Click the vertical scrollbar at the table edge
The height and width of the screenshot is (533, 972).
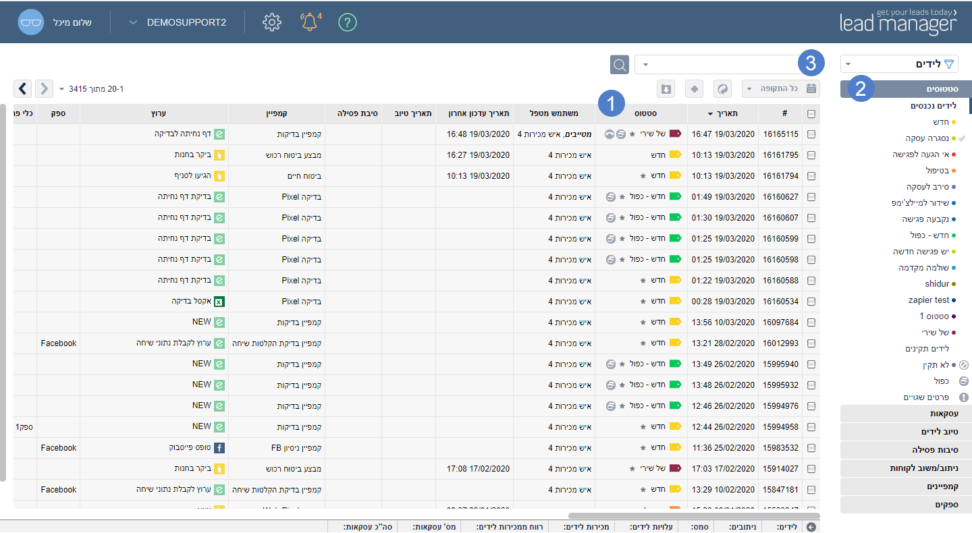pyautogui.click(x=3, y=293)
